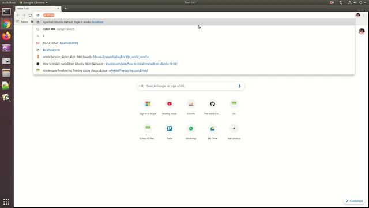Open the Apps bookmarks shortcut
Screen dimensions: 369x208
pos(22,22)
